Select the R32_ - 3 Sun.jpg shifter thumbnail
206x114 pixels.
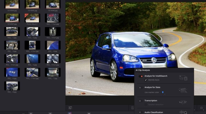coord(53,32)
